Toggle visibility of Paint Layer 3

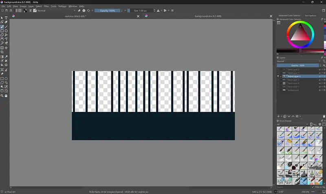(x=278, y=76)
